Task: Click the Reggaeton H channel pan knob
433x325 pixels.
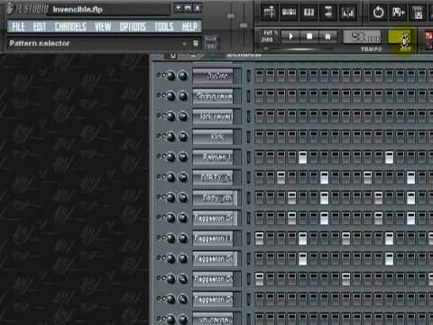Action: (x=170, y=238)
